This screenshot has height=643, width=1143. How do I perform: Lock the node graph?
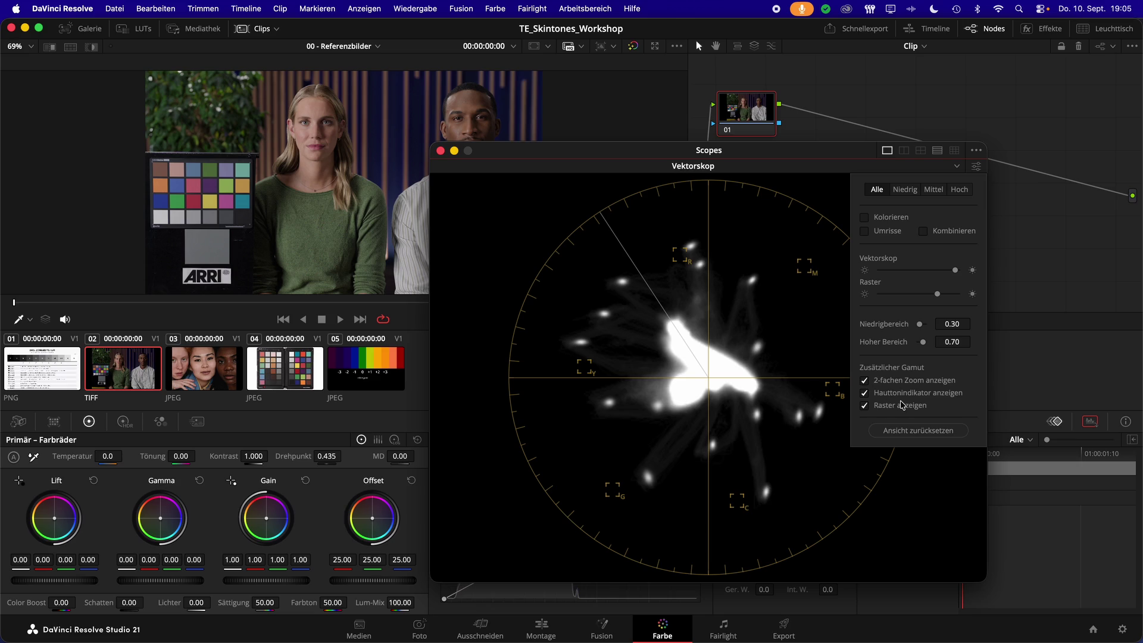pos(1061,46)
